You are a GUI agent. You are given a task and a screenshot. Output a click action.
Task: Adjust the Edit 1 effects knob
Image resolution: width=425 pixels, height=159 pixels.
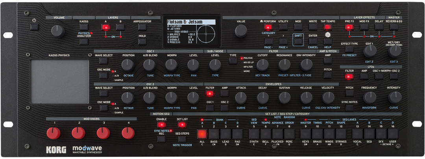[370, 51]
